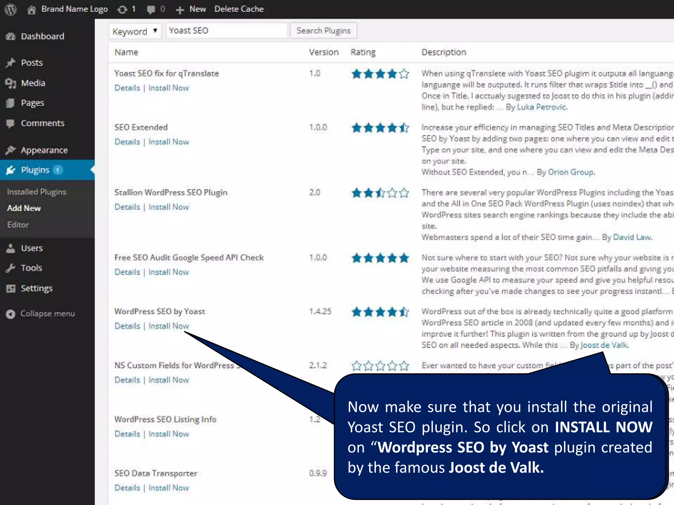
Task: Click the plugin search field containing Yoast SEO
Action: [227, 31]
